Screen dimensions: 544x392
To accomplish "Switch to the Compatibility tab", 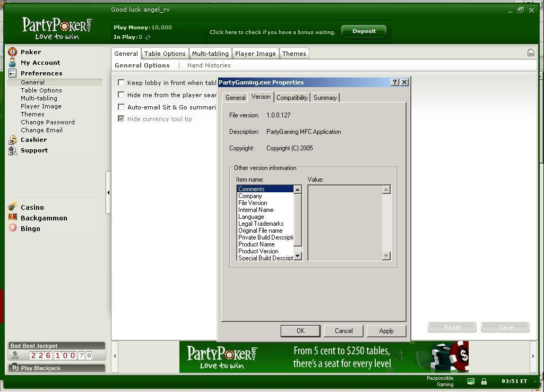I will [x=291, y=98].
